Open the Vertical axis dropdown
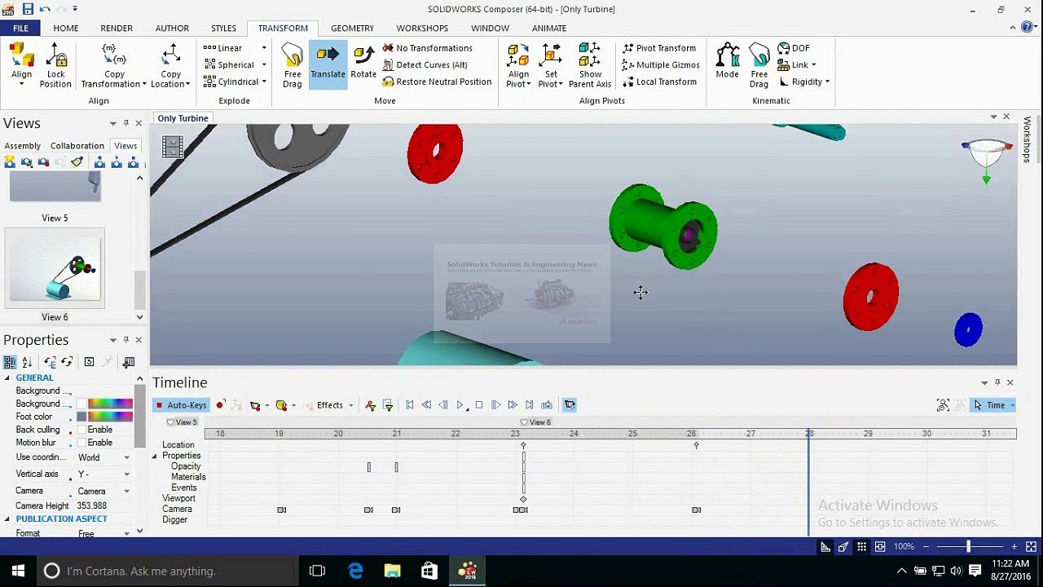The height and width of the screenshot is (587, 1043). (126, 474)
